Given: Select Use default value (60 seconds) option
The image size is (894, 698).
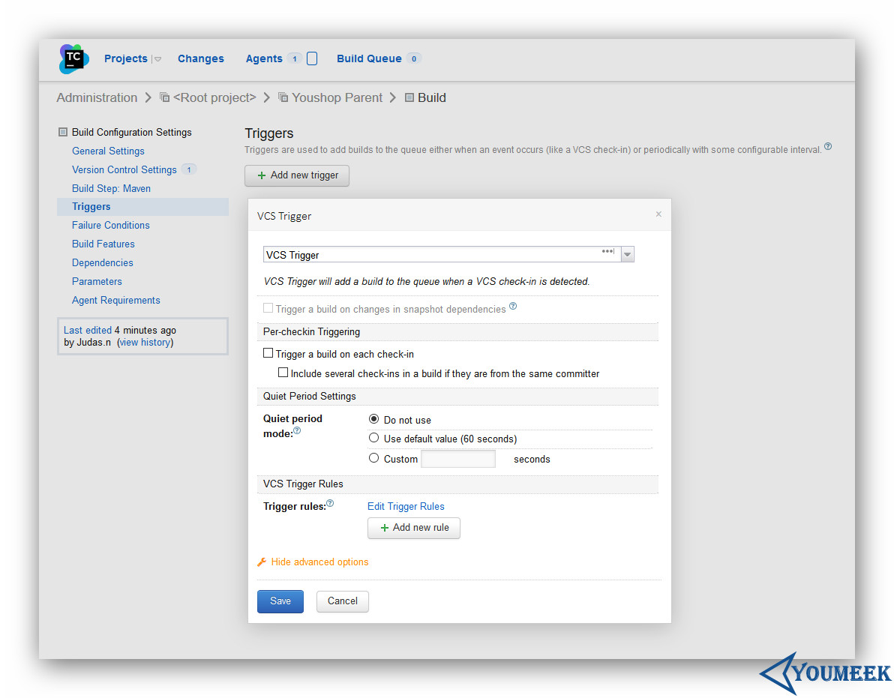Looking at the screenshot, I should click(373, 438).
